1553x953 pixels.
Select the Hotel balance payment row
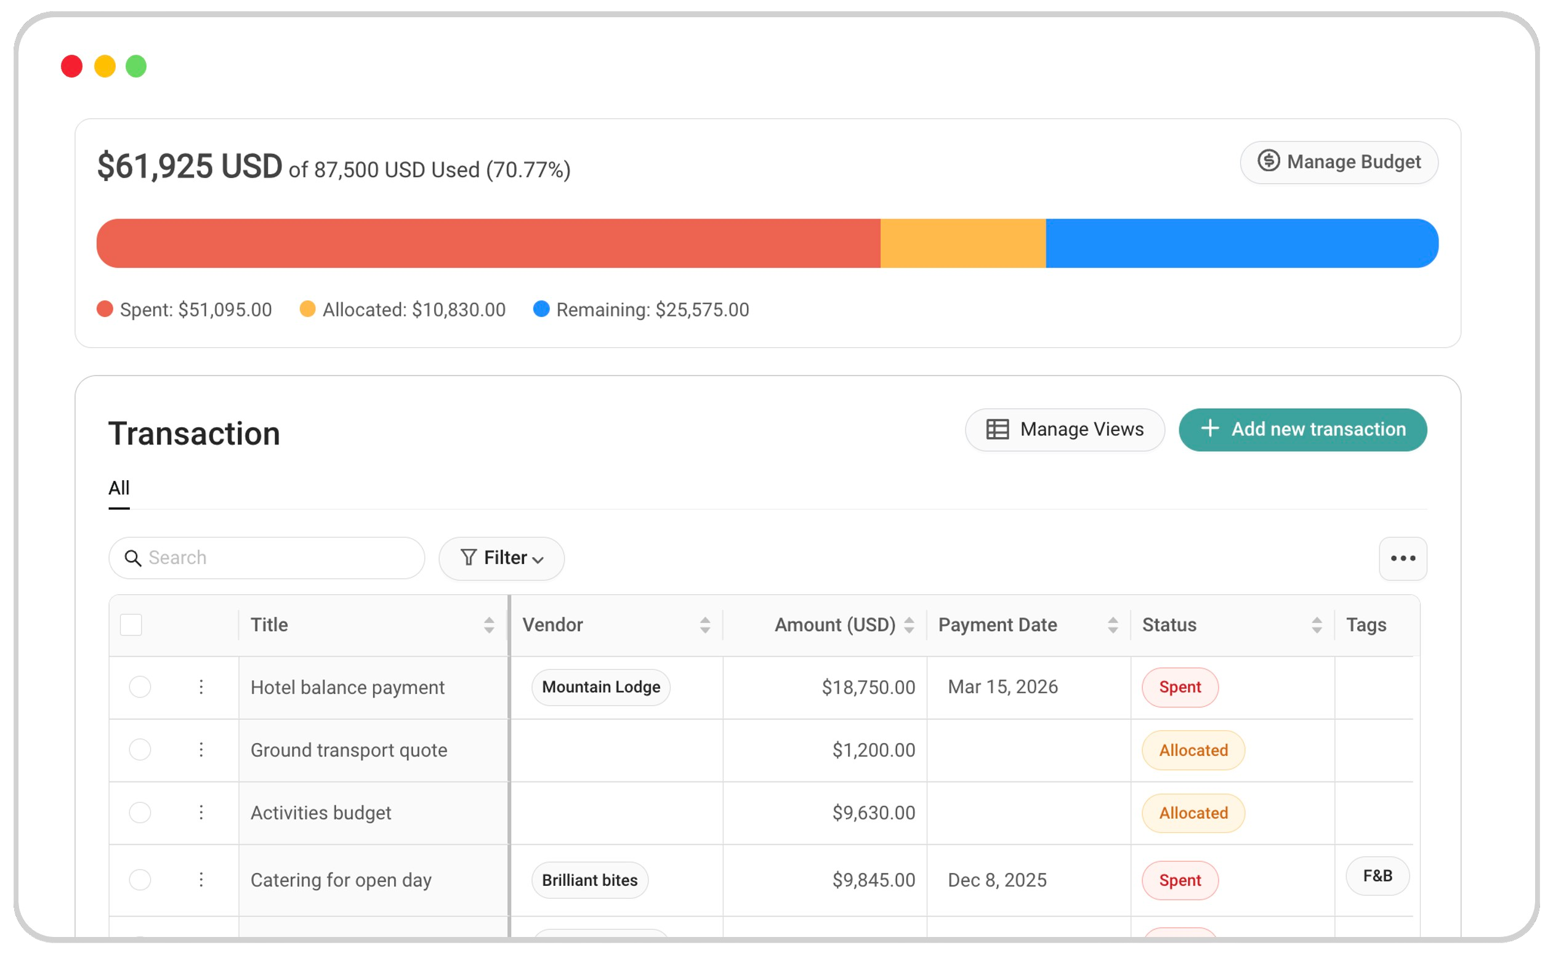(x=140, y=687)
